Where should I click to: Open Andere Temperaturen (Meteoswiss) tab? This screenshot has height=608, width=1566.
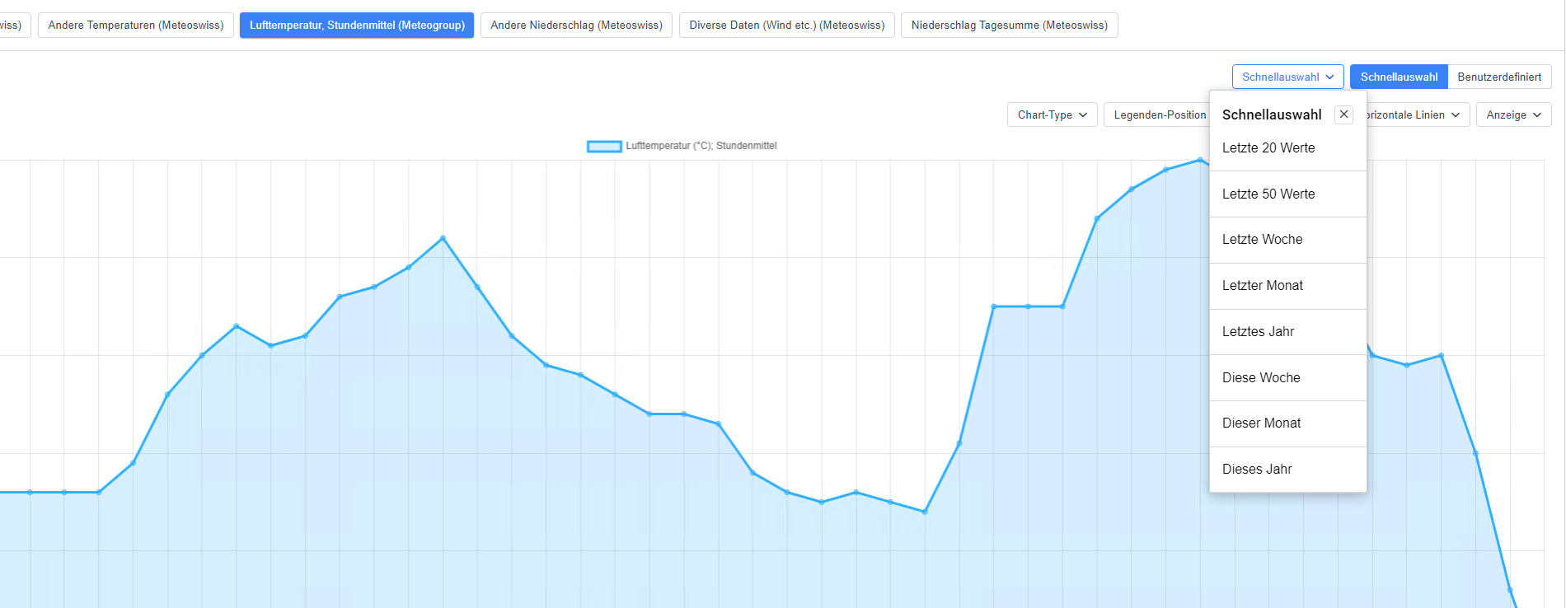coord(136,26)
